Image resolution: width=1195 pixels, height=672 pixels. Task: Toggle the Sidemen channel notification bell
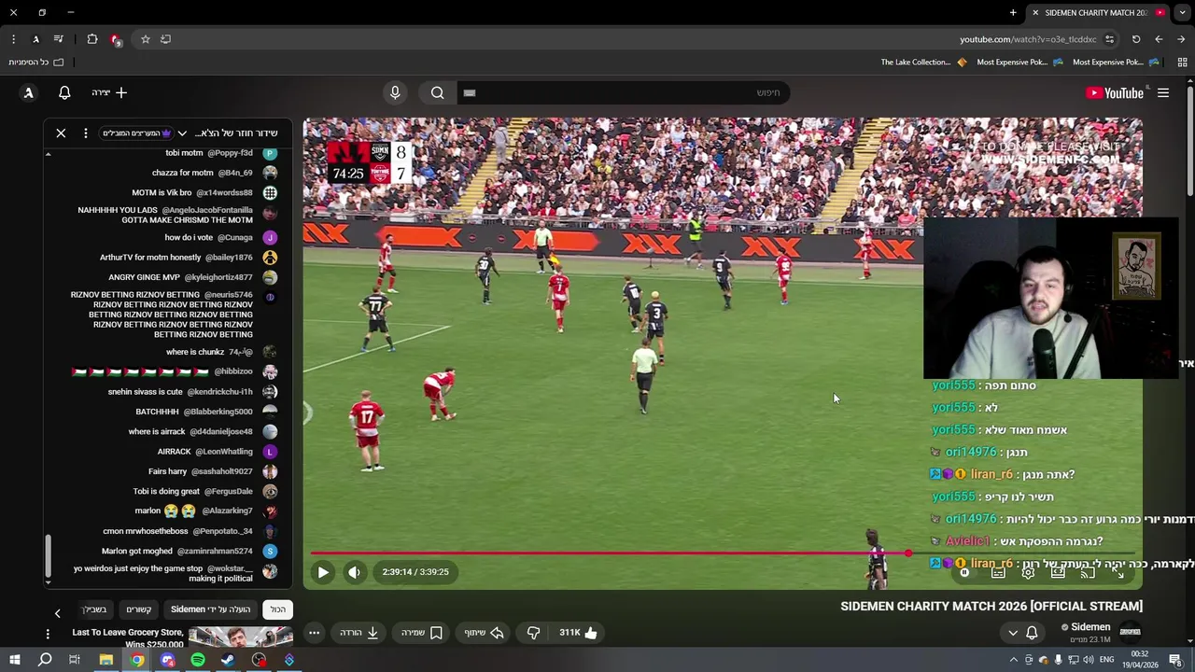tap(1032, 633)
